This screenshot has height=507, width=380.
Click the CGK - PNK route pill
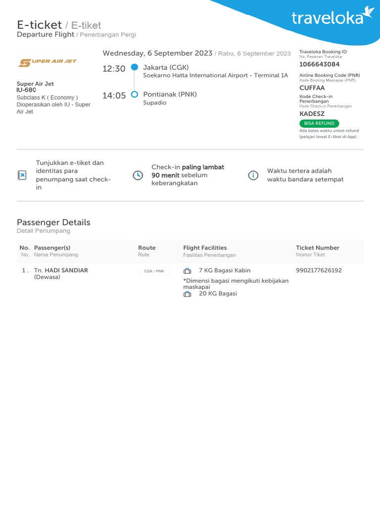154,271
